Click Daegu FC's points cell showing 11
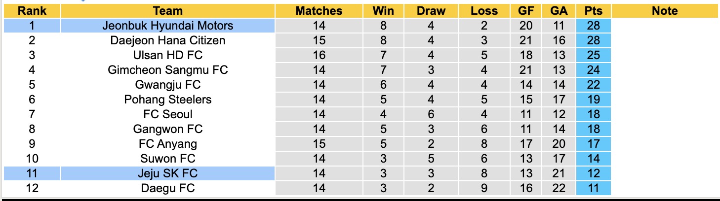The height and width of the screenshot is (201, 720). pyautogui.click(x=593, y=188)
